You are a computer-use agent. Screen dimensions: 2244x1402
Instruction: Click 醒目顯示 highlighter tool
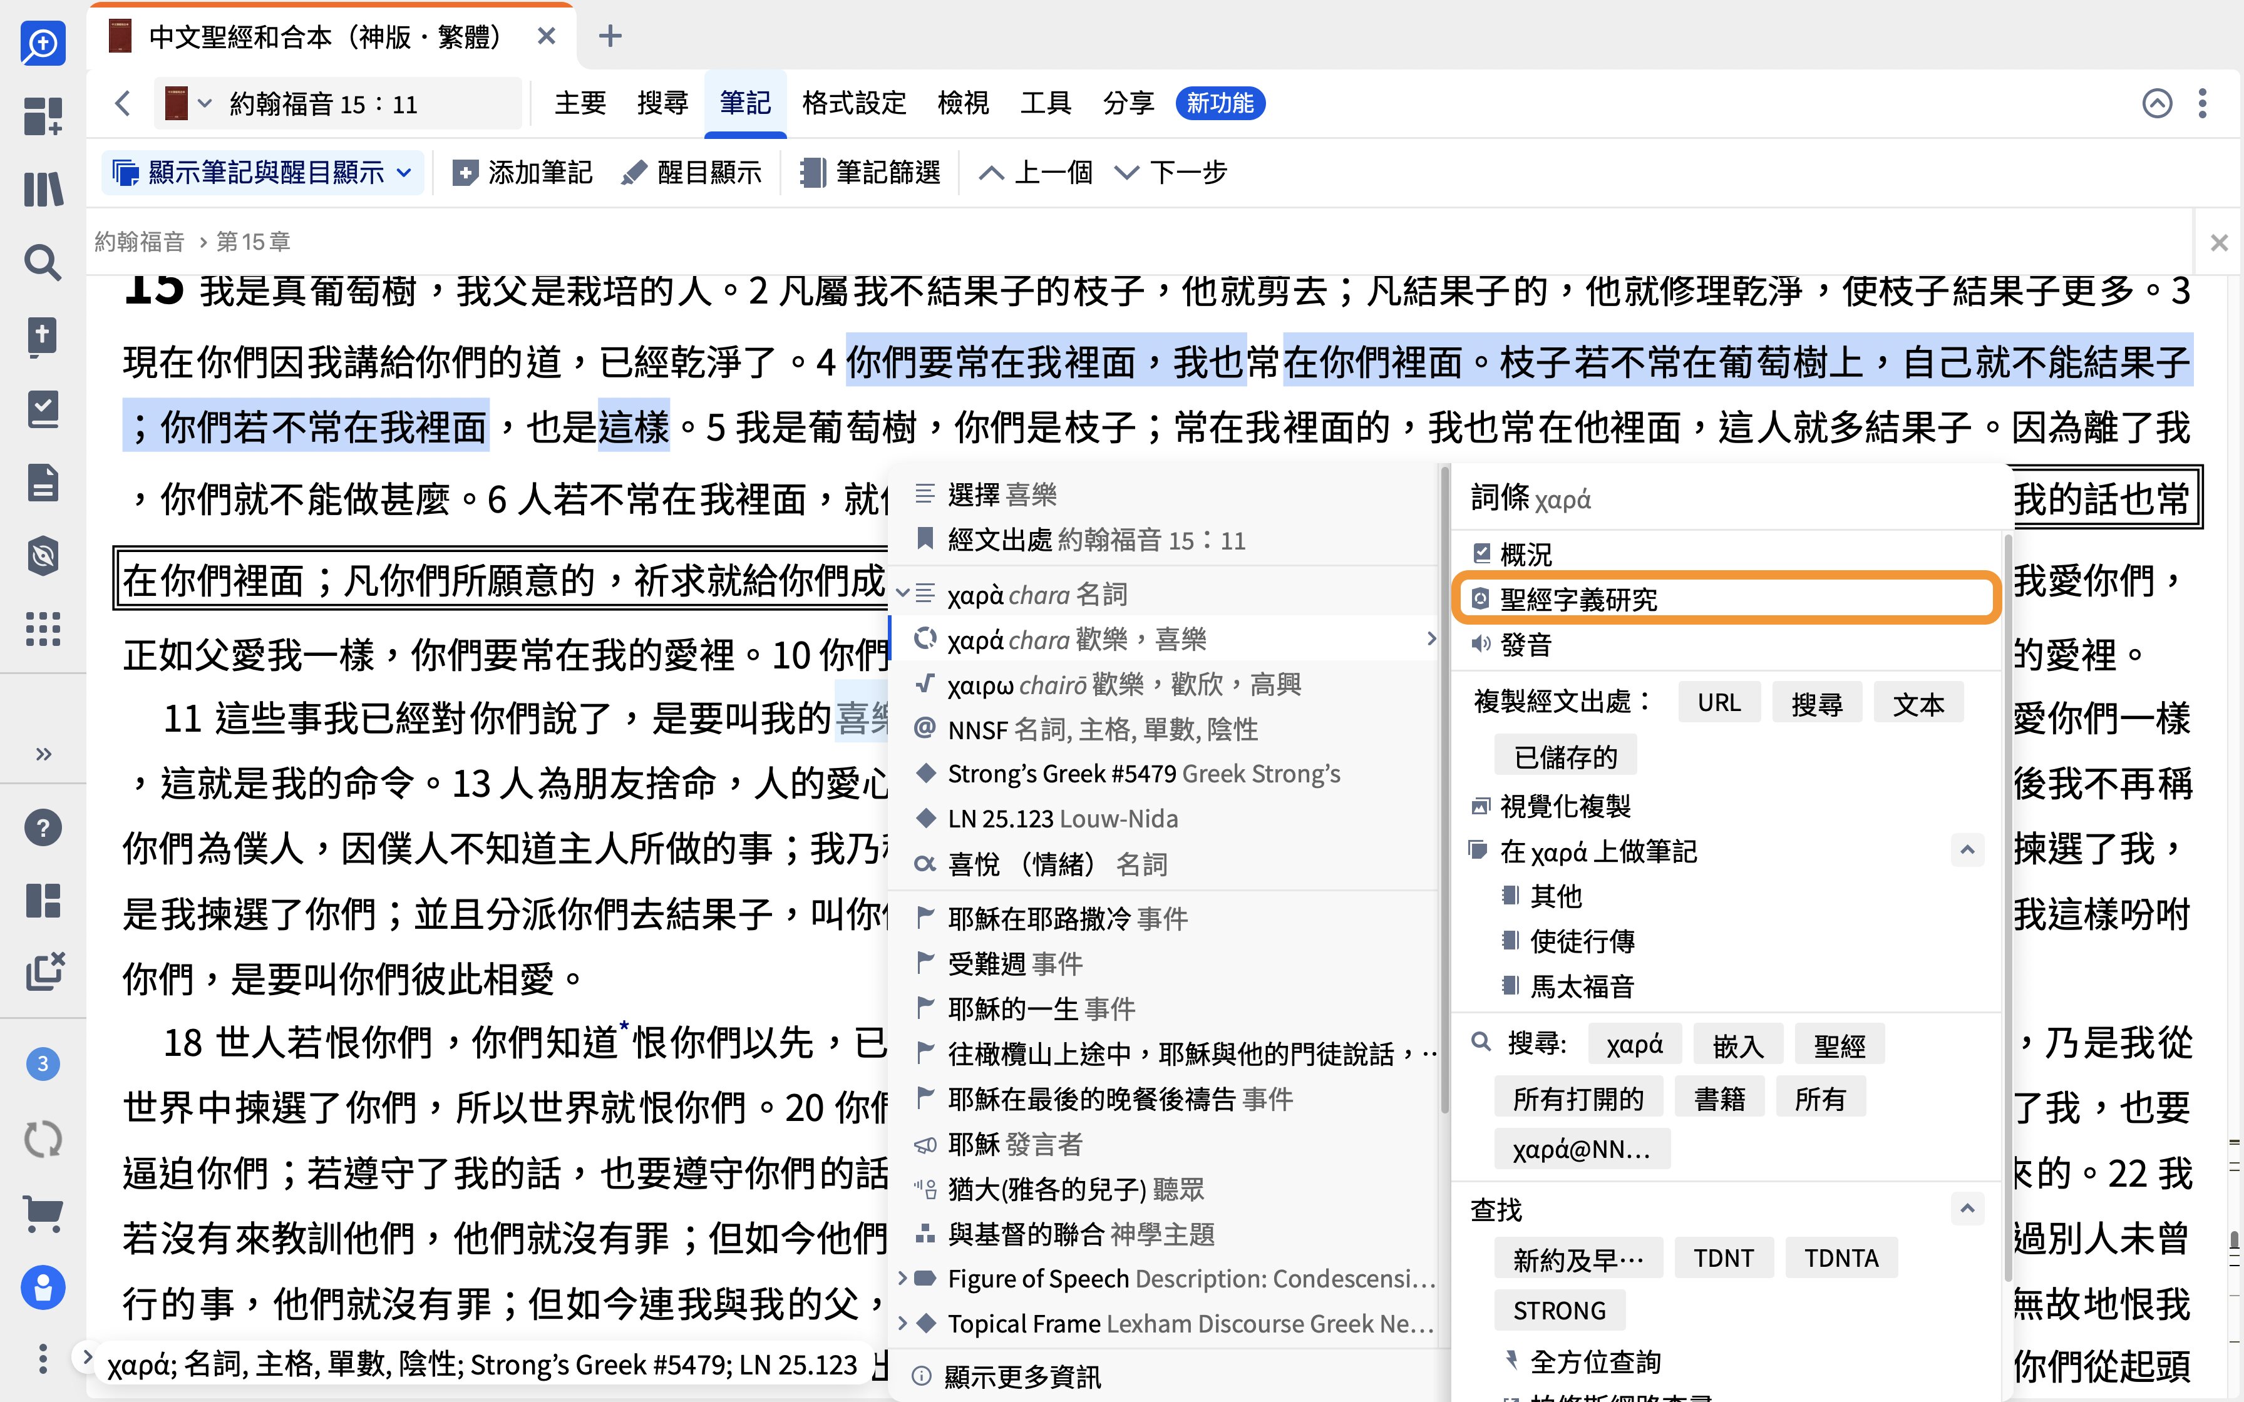point(692,173)
